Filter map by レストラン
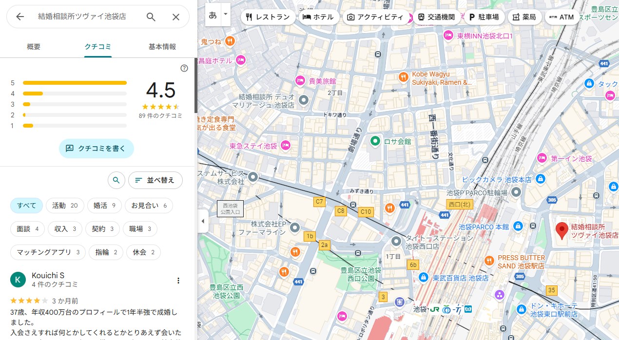 (268, 17)
